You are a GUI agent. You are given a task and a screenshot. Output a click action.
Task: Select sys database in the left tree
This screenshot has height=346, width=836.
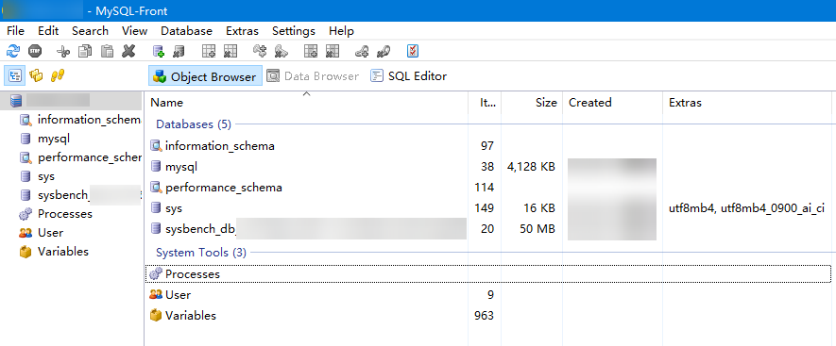point(46,176)
